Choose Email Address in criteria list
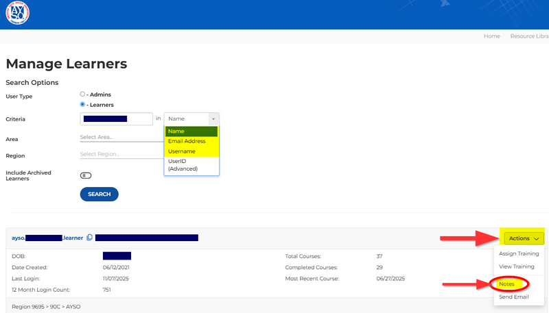The height and width of the screenshot is (313, 549). (x=191, y=141)
